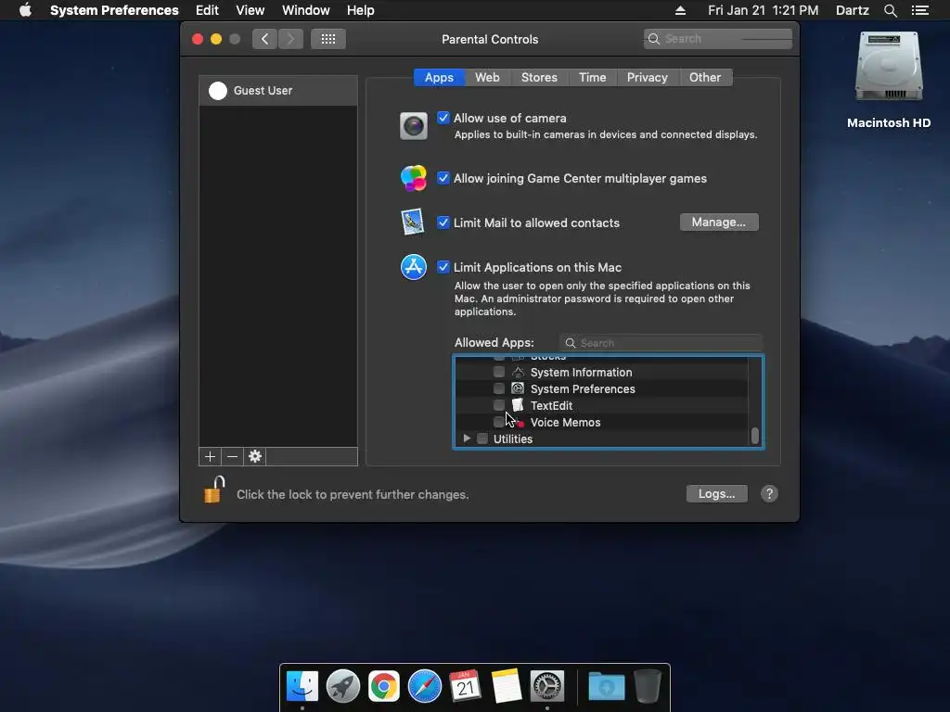Open the System Preferences app menu
Viewport: 950px width, 712px height.
[114, 10]
